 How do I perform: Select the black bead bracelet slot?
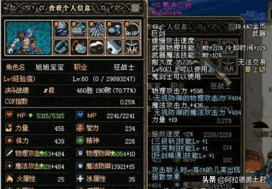pos(132,29)
